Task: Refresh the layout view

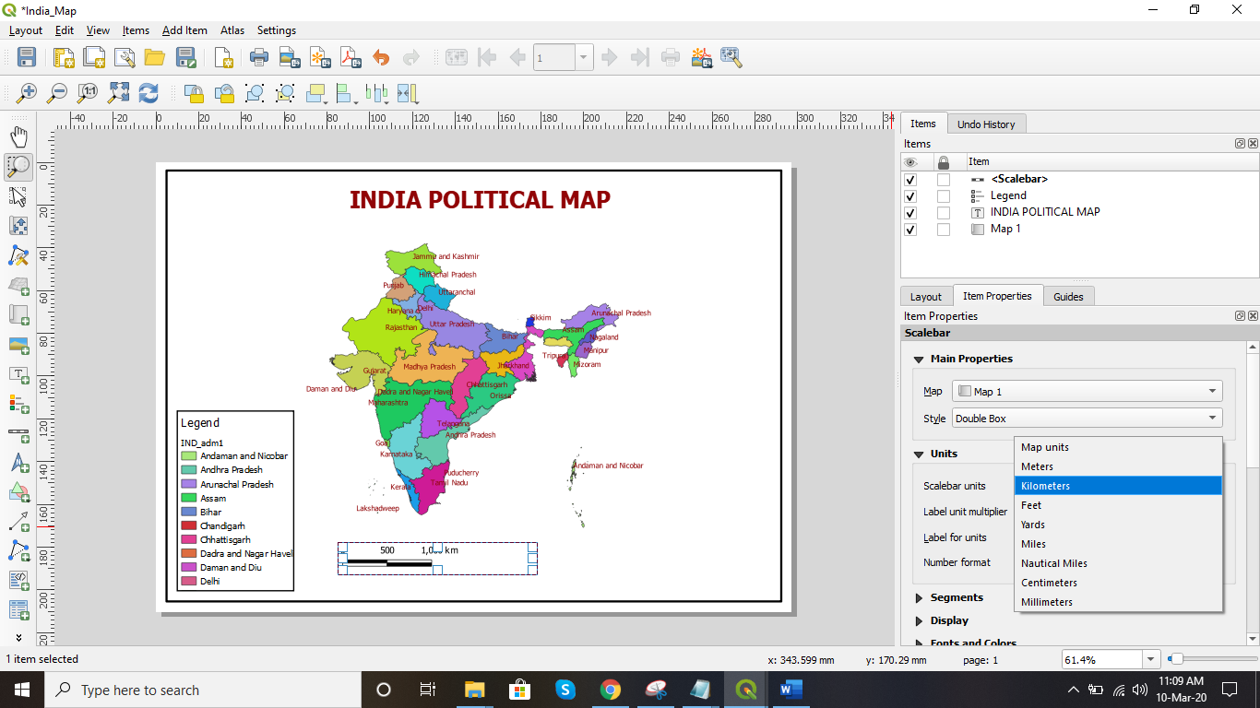Action: point(149,93)
